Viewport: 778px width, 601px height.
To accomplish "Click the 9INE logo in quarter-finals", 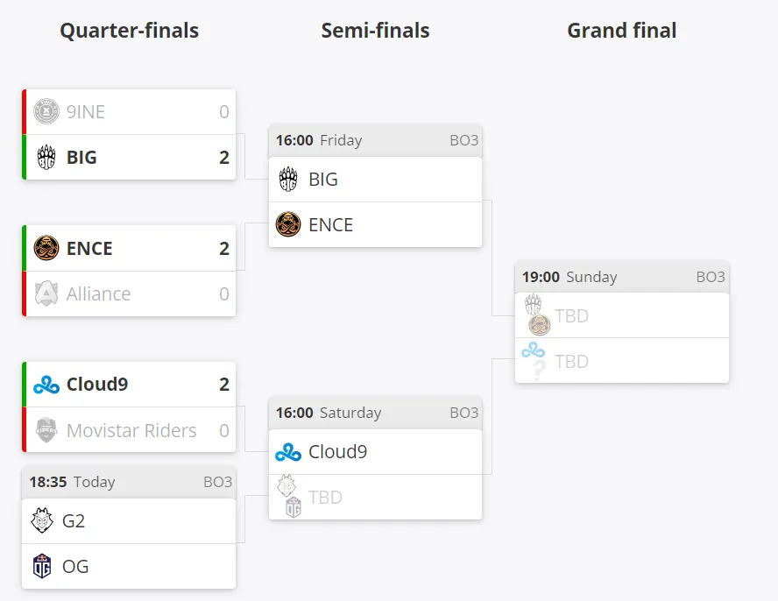I will [46, 111].
